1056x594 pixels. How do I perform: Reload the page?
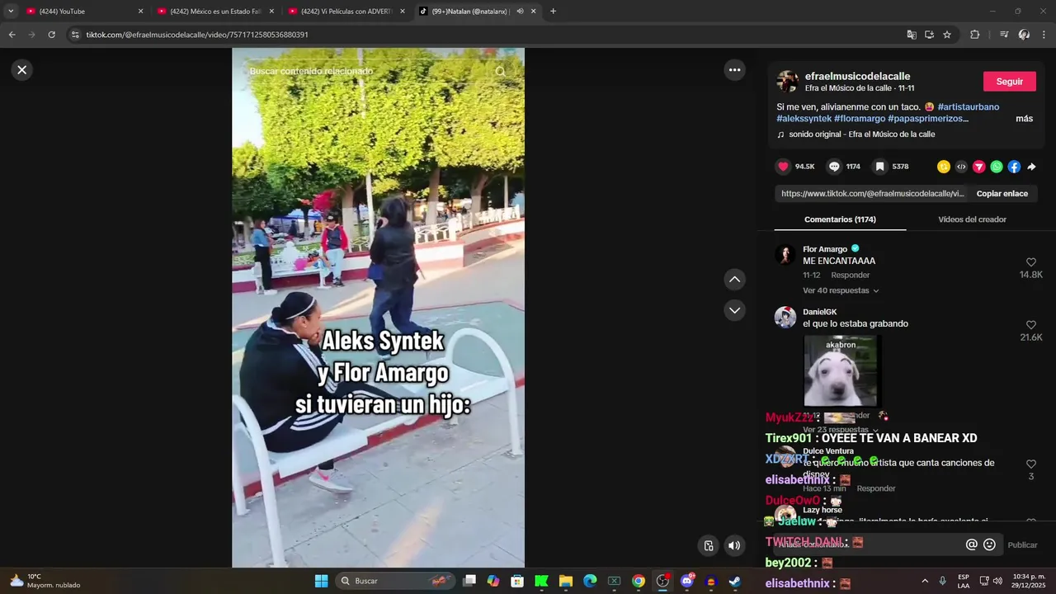51,35
